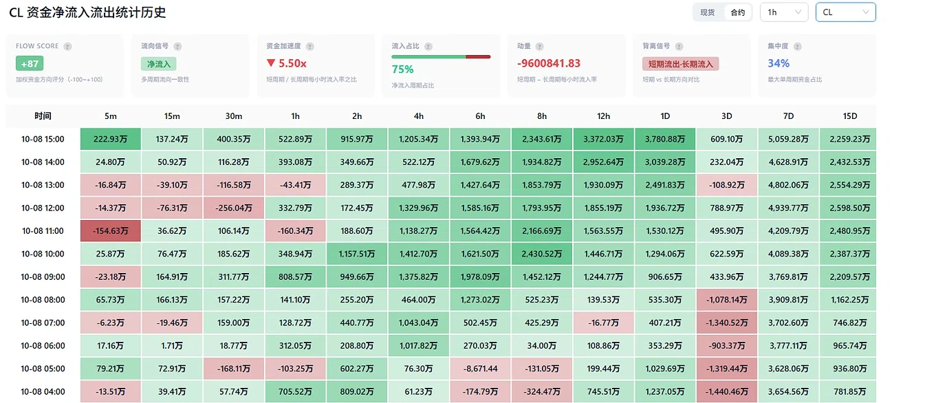Select the 1D column header
Viewport: 936px width, 403px height.
pyautogui.click(x=665, y=116)
